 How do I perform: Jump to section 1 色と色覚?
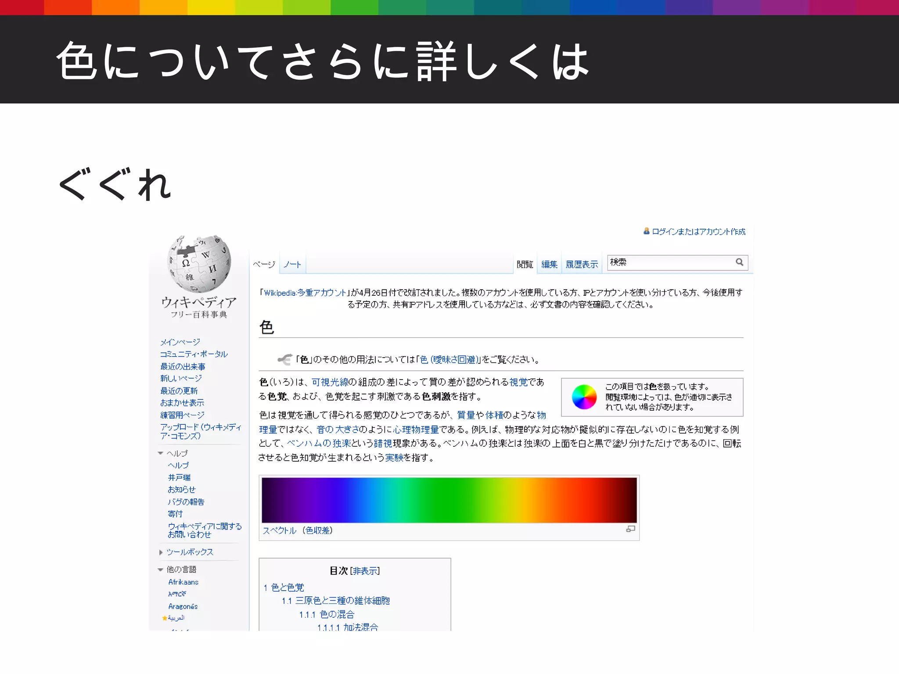(x=284, y=587)
